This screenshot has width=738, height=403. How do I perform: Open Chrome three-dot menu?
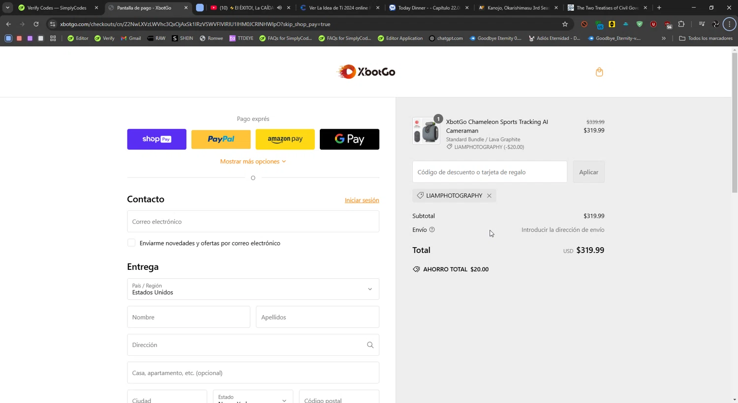[729, 24]
